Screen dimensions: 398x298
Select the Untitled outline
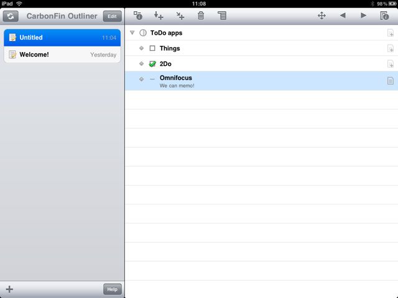[62, 37]
